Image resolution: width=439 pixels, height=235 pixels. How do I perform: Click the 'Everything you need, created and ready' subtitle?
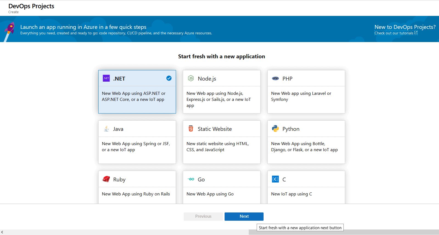tap(116, 33)
